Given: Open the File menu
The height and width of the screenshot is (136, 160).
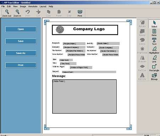Looking at the screenshot, I should (x=3, y=6).
